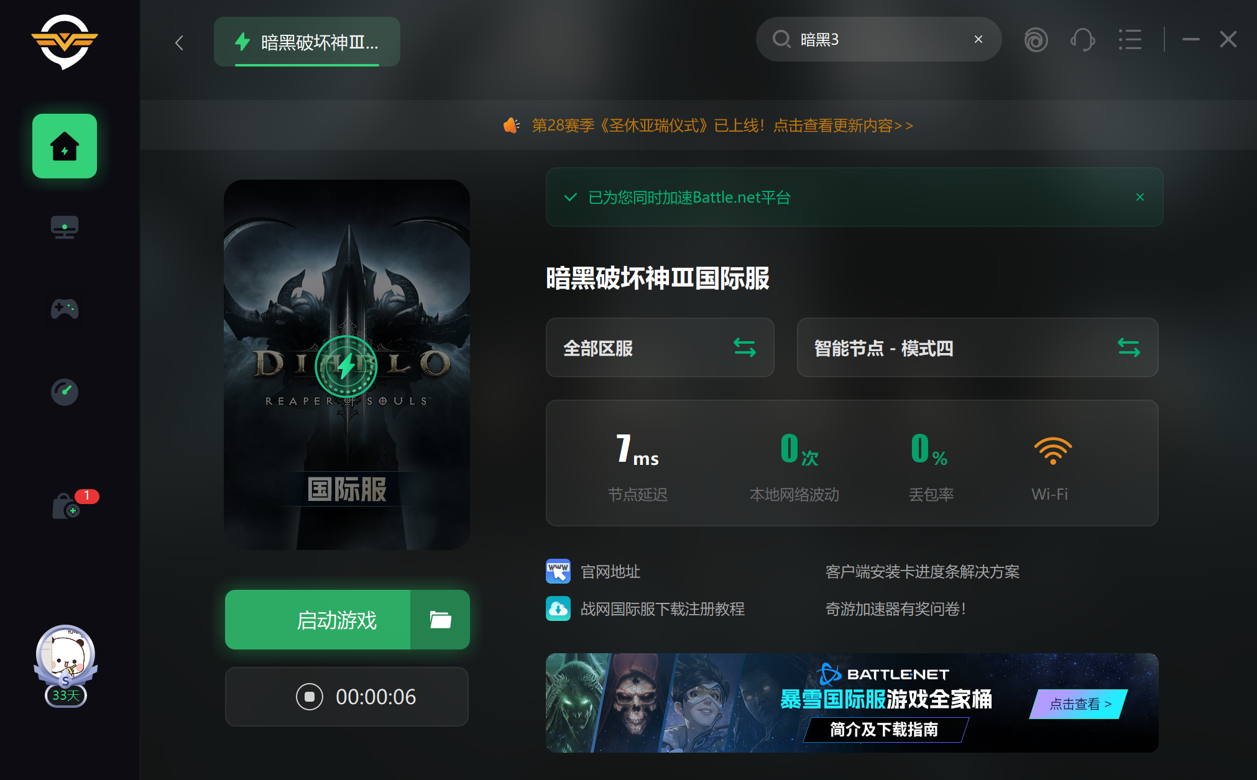Image resolution: width=1257 pixels, height=780 pixels.
Task: Stop acceleration with the timer stop button
Action: [x=310, y=697]
